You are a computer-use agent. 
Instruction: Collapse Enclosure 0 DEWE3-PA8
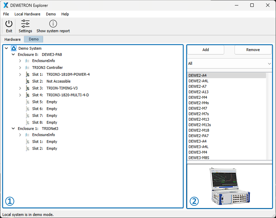point(13,54)
